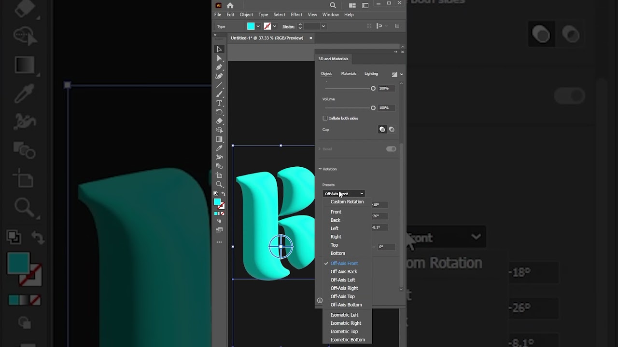Activate the Type tool
This screenshot has width=618, height=347.
[x=219, y=103]
